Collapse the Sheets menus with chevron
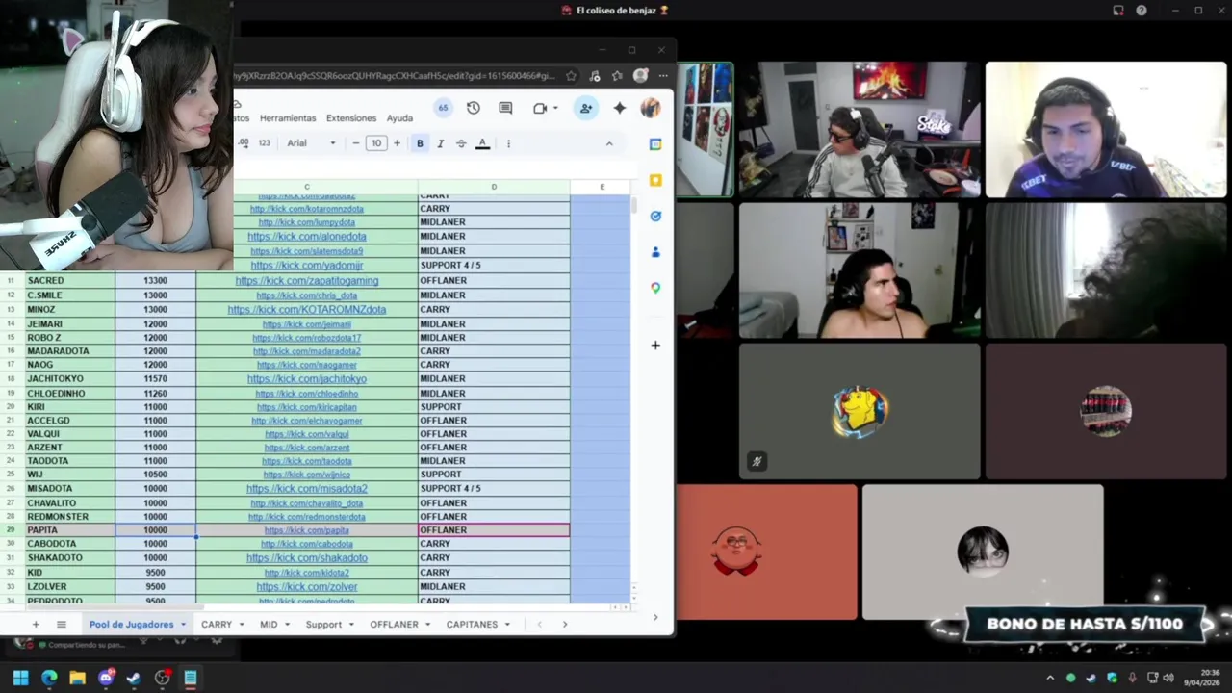The image size is (1232, 693). pos(608,143)
